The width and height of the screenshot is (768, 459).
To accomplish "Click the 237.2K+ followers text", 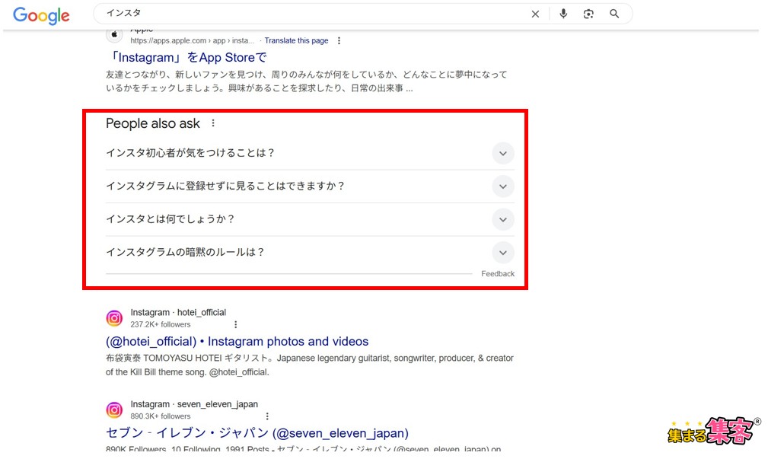I will click(160, 324).
